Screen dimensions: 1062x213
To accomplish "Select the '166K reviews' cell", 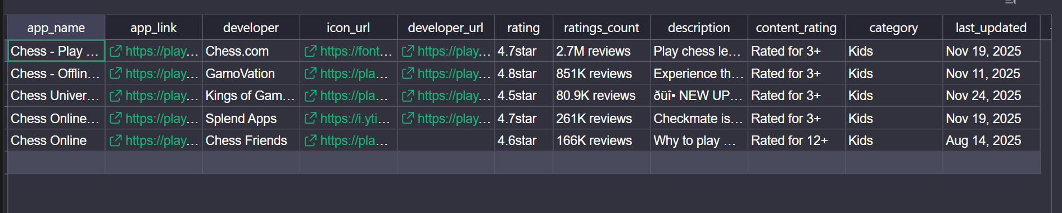I will click(x=602, y=141).
